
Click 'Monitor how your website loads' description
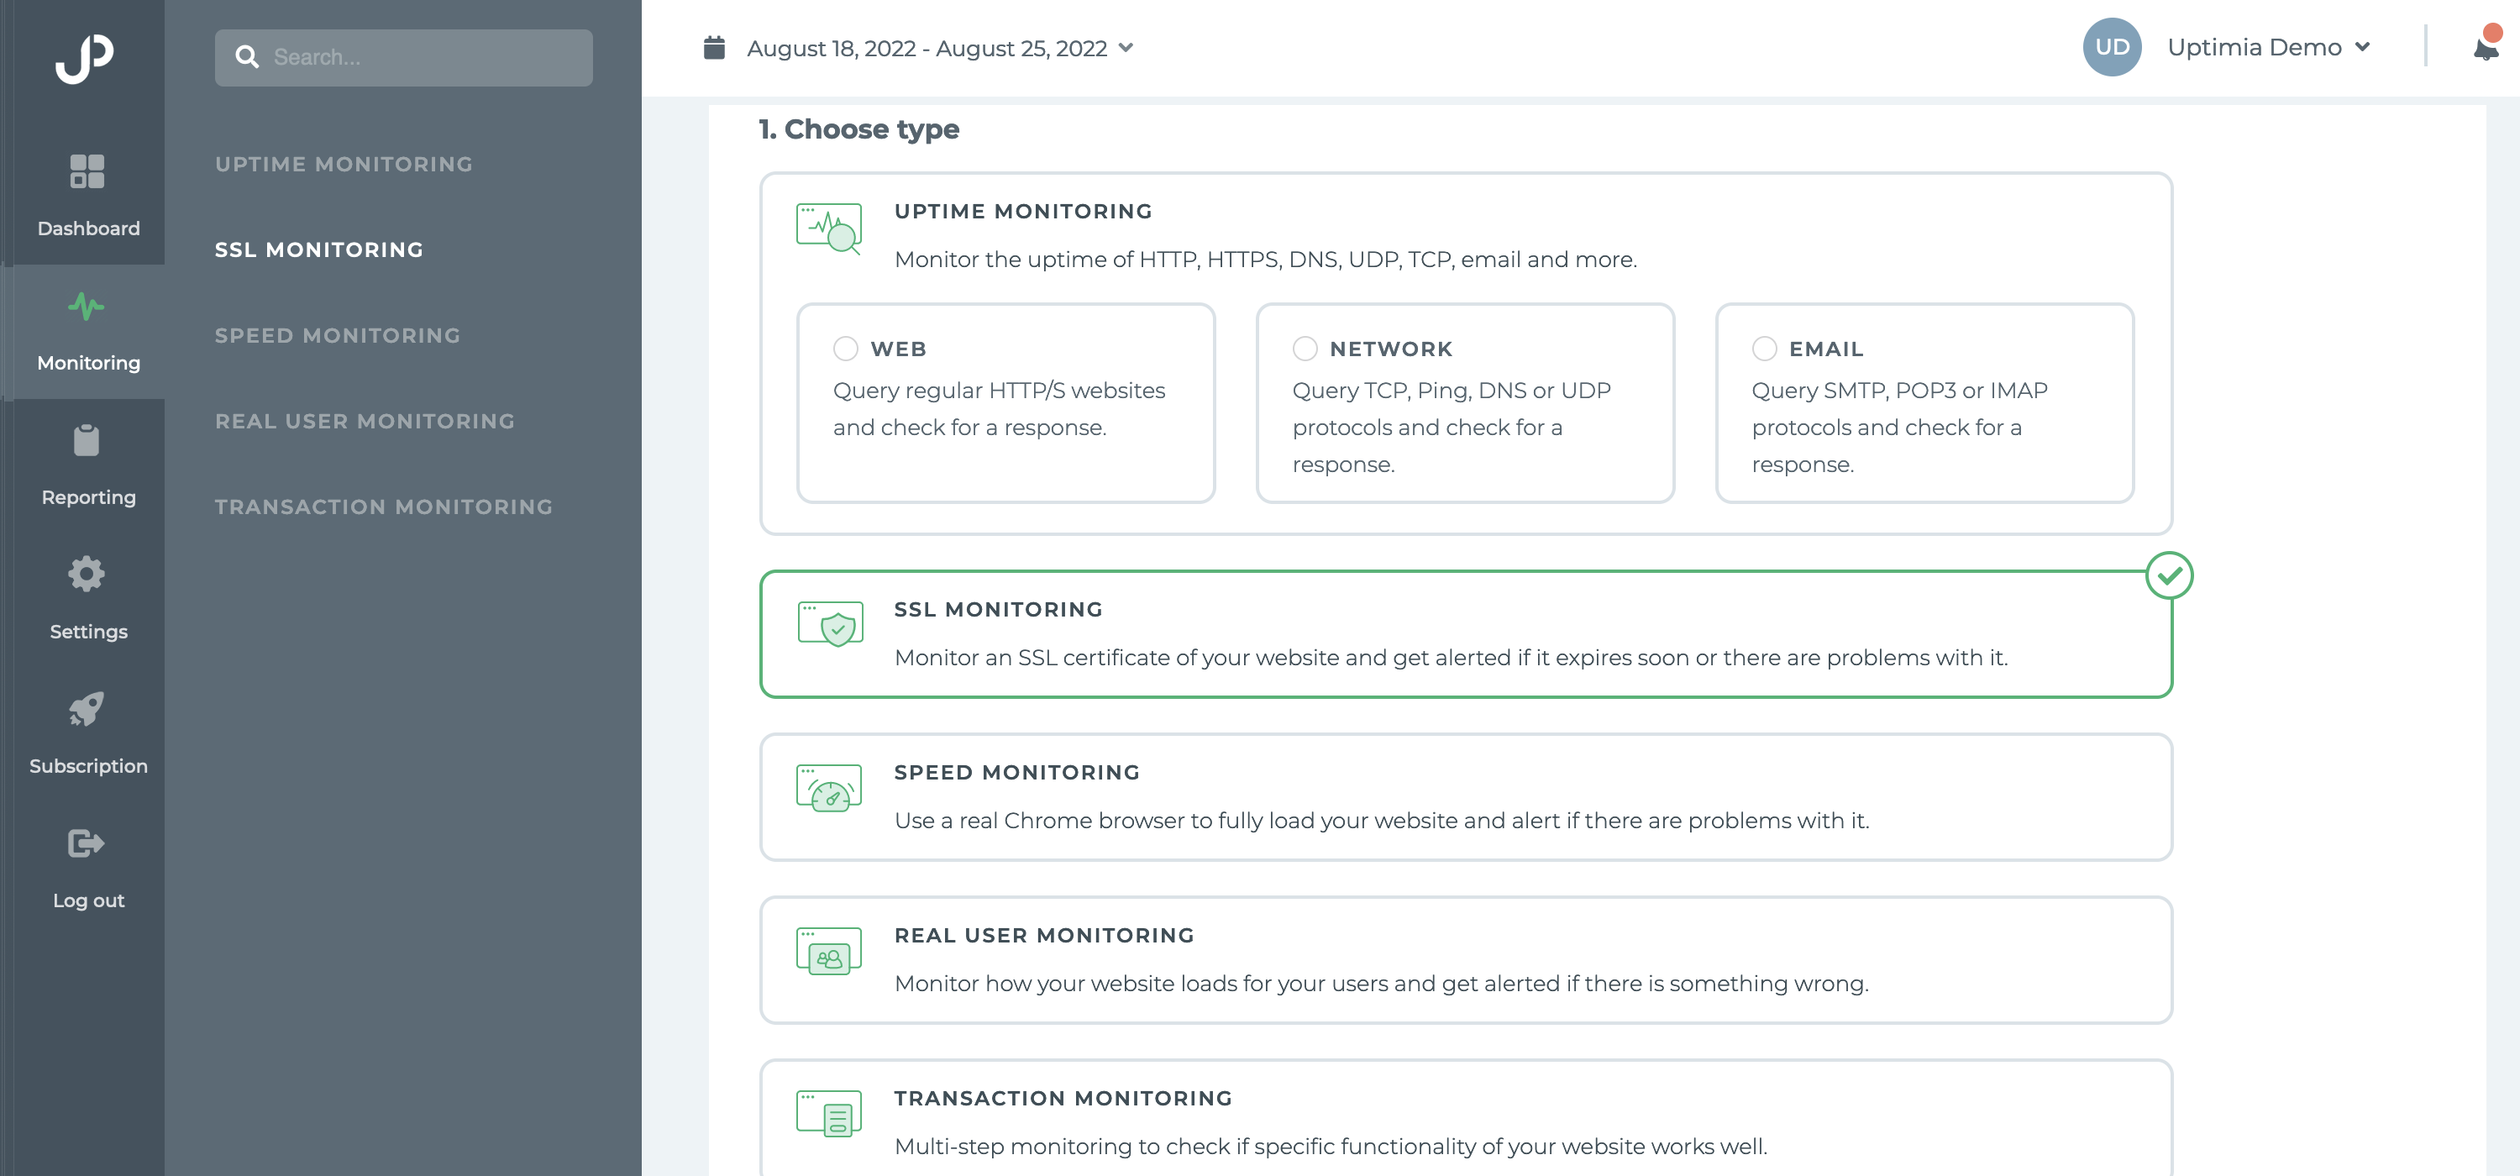click(x=1381, y=984)
